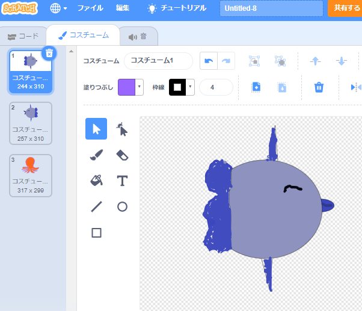Open the 編集 menu
The width and height of the screenshot is (362, 311).
(x=123, y=8)
